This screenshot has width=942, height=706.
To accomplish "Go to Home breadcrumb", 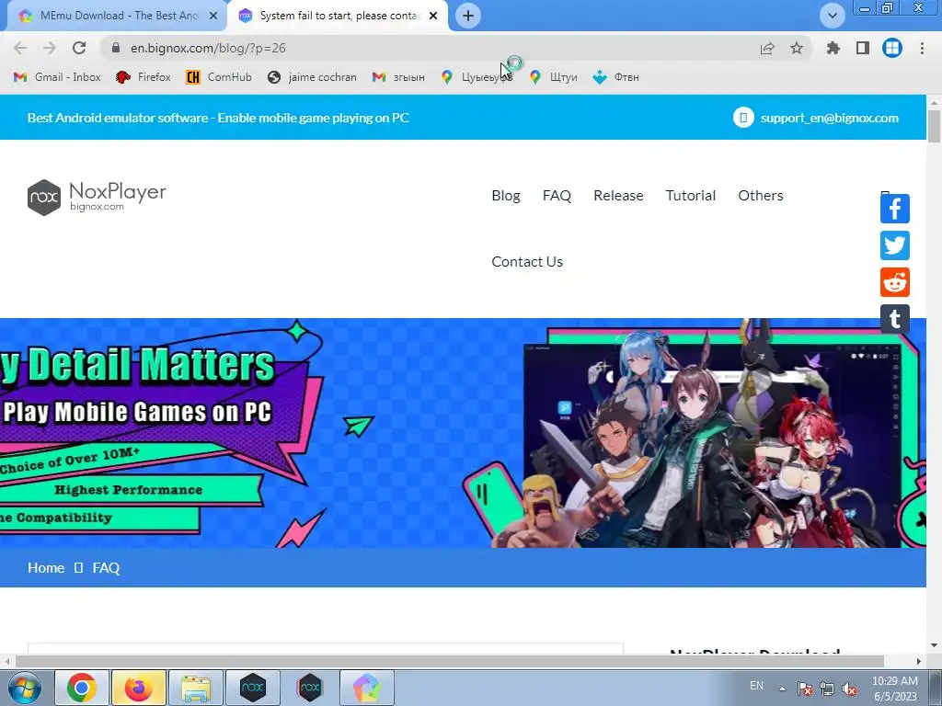I will pos(46,568).
